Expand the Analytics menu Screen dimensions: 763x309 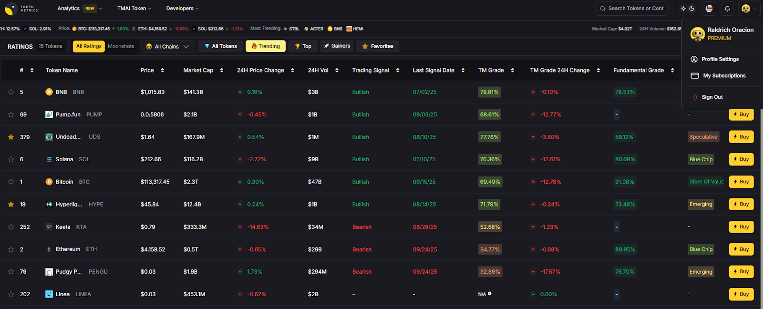coord(80,9)
